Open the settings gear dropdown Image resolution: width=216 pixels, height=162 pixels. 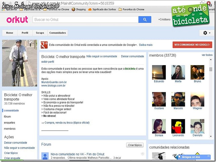(207, 33)
